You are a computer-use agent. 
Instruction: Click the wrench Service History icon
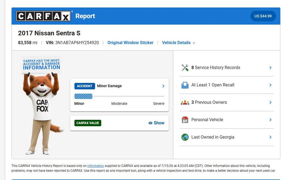(185, 68)
